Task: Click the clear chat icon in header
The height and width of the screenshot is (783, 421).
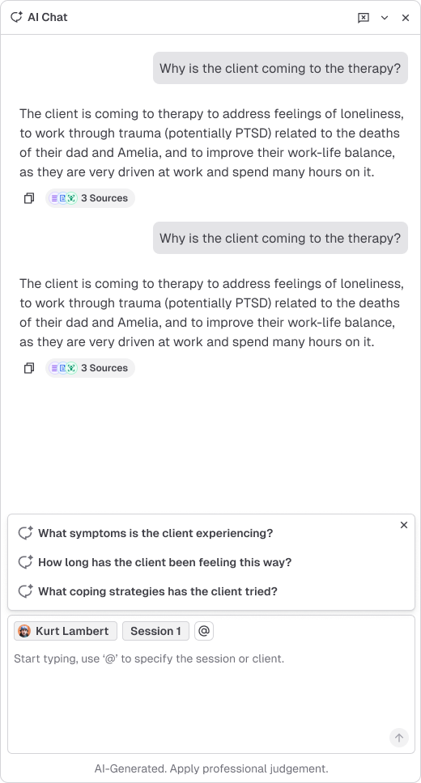Action: (364, 18)
